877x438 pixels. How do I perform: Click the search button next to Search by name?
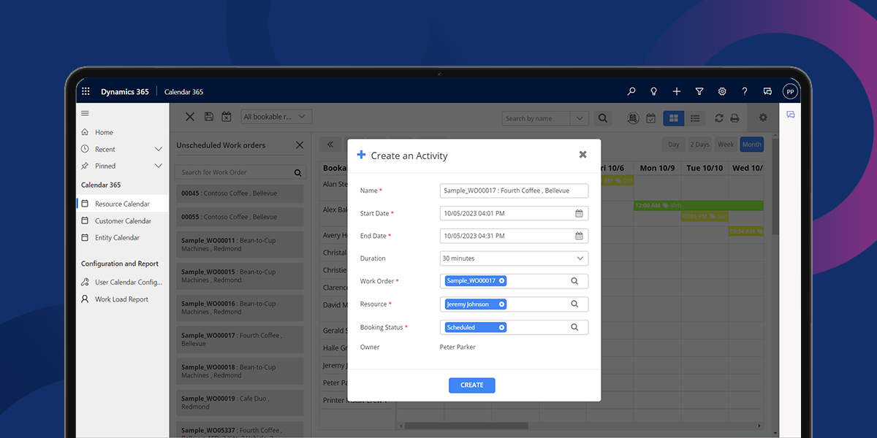[x=602, y=118]
